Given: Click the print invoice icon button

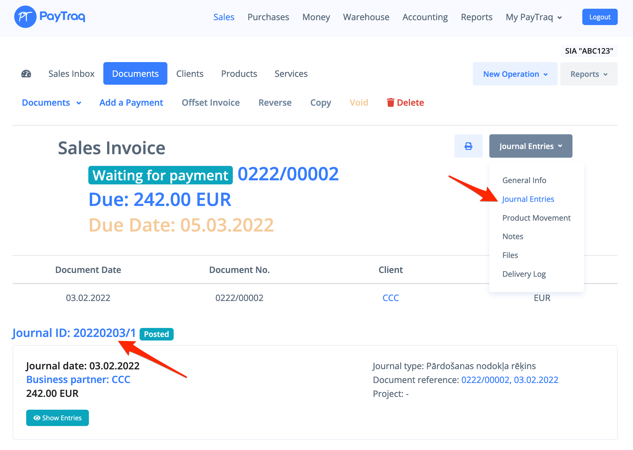Looking at the screenshot, I should [468, 146].
